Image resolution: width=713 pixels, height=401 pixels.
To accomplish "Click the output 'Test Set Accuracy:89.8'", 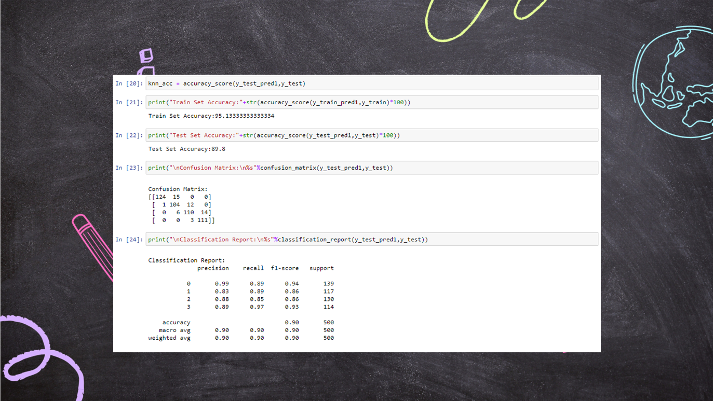I will coord(187,149).
